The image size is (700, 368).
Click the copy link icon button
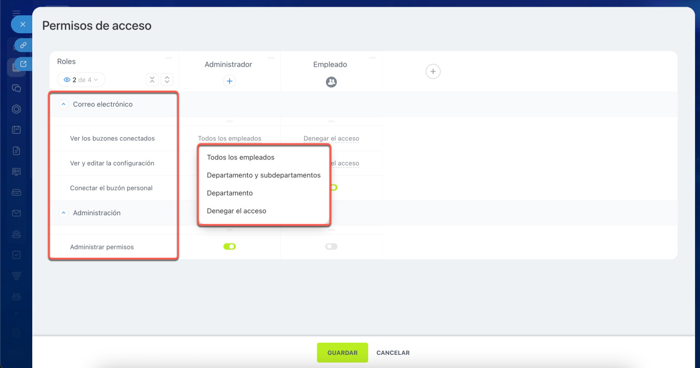click(x=23, y=45)
